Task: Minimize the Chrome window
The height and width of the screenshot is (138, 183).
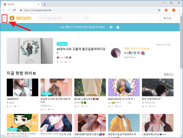Action: click(164, 3)
